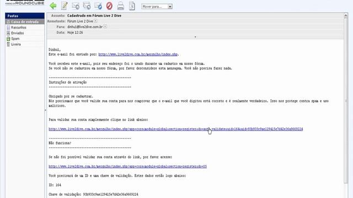Click the reply-all envelope icon
Image resolution: width=353 pixels, height=198 pixels.
[87, 6]
